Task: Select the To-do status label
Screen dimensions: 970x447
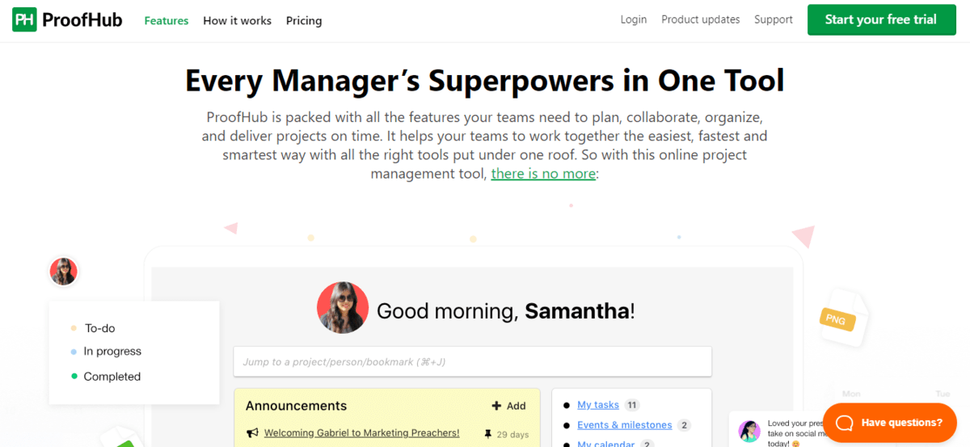Action: (100, 328)
